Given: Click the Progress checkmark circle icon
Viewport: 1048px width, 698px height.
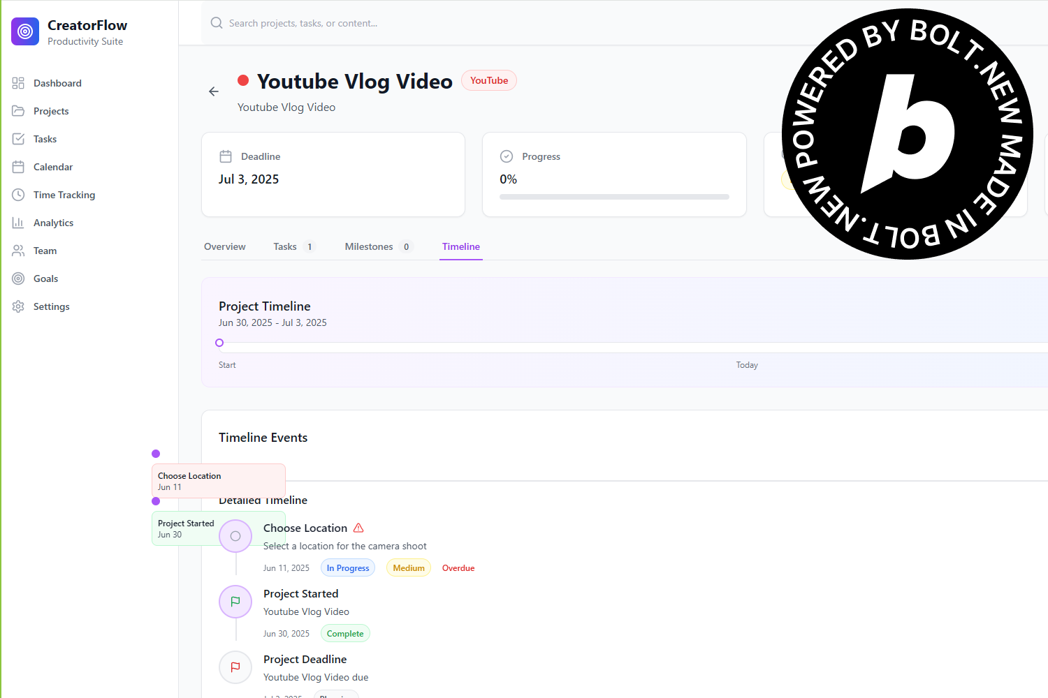Looking at the screenshot, I should point(507,156).
